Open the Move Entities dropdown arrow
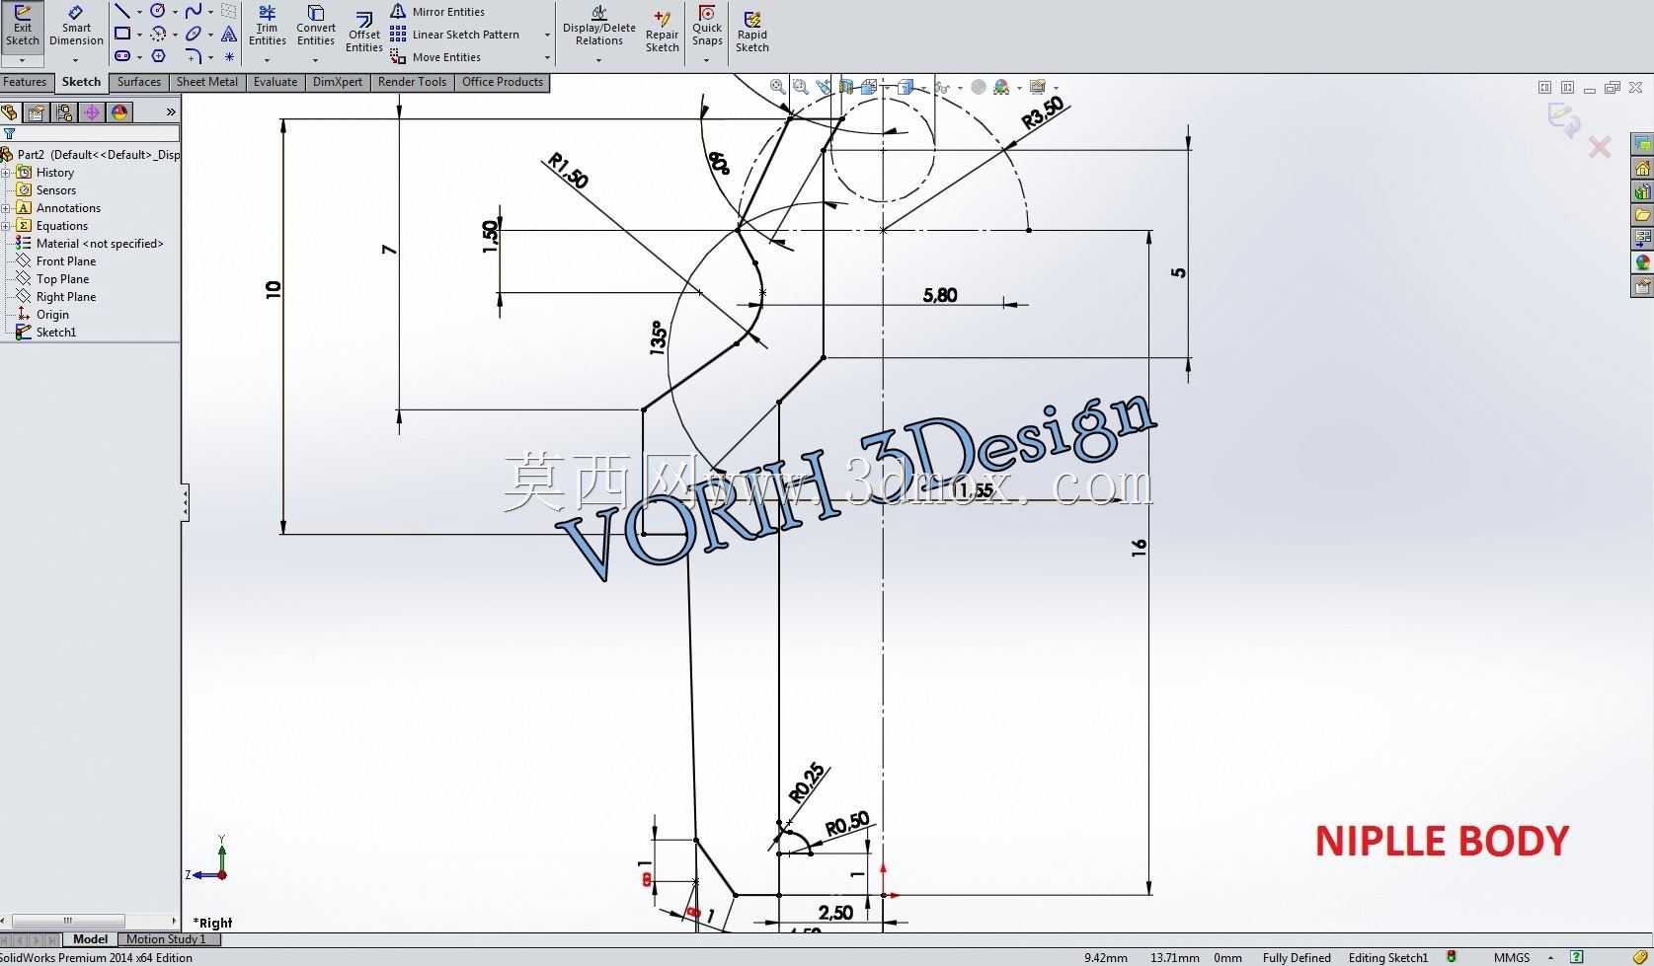The width and height of the screenshot is (1654, 966). (547, 58)
